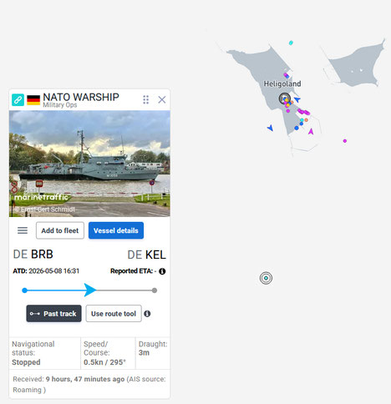Viewport: 391px width, 404px height.
Task: Click info icon next to Reported ETA
Action: pyautogui.click(x=162, y=271)
